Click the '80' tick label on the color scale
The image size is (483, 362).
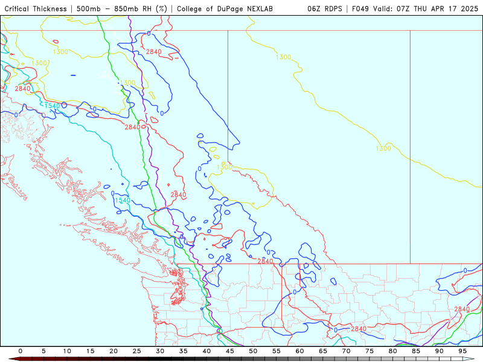click(x=393, y=351)
